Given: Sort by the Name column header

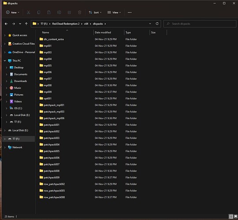Looking at the screenshot, I should click(45, 33).
